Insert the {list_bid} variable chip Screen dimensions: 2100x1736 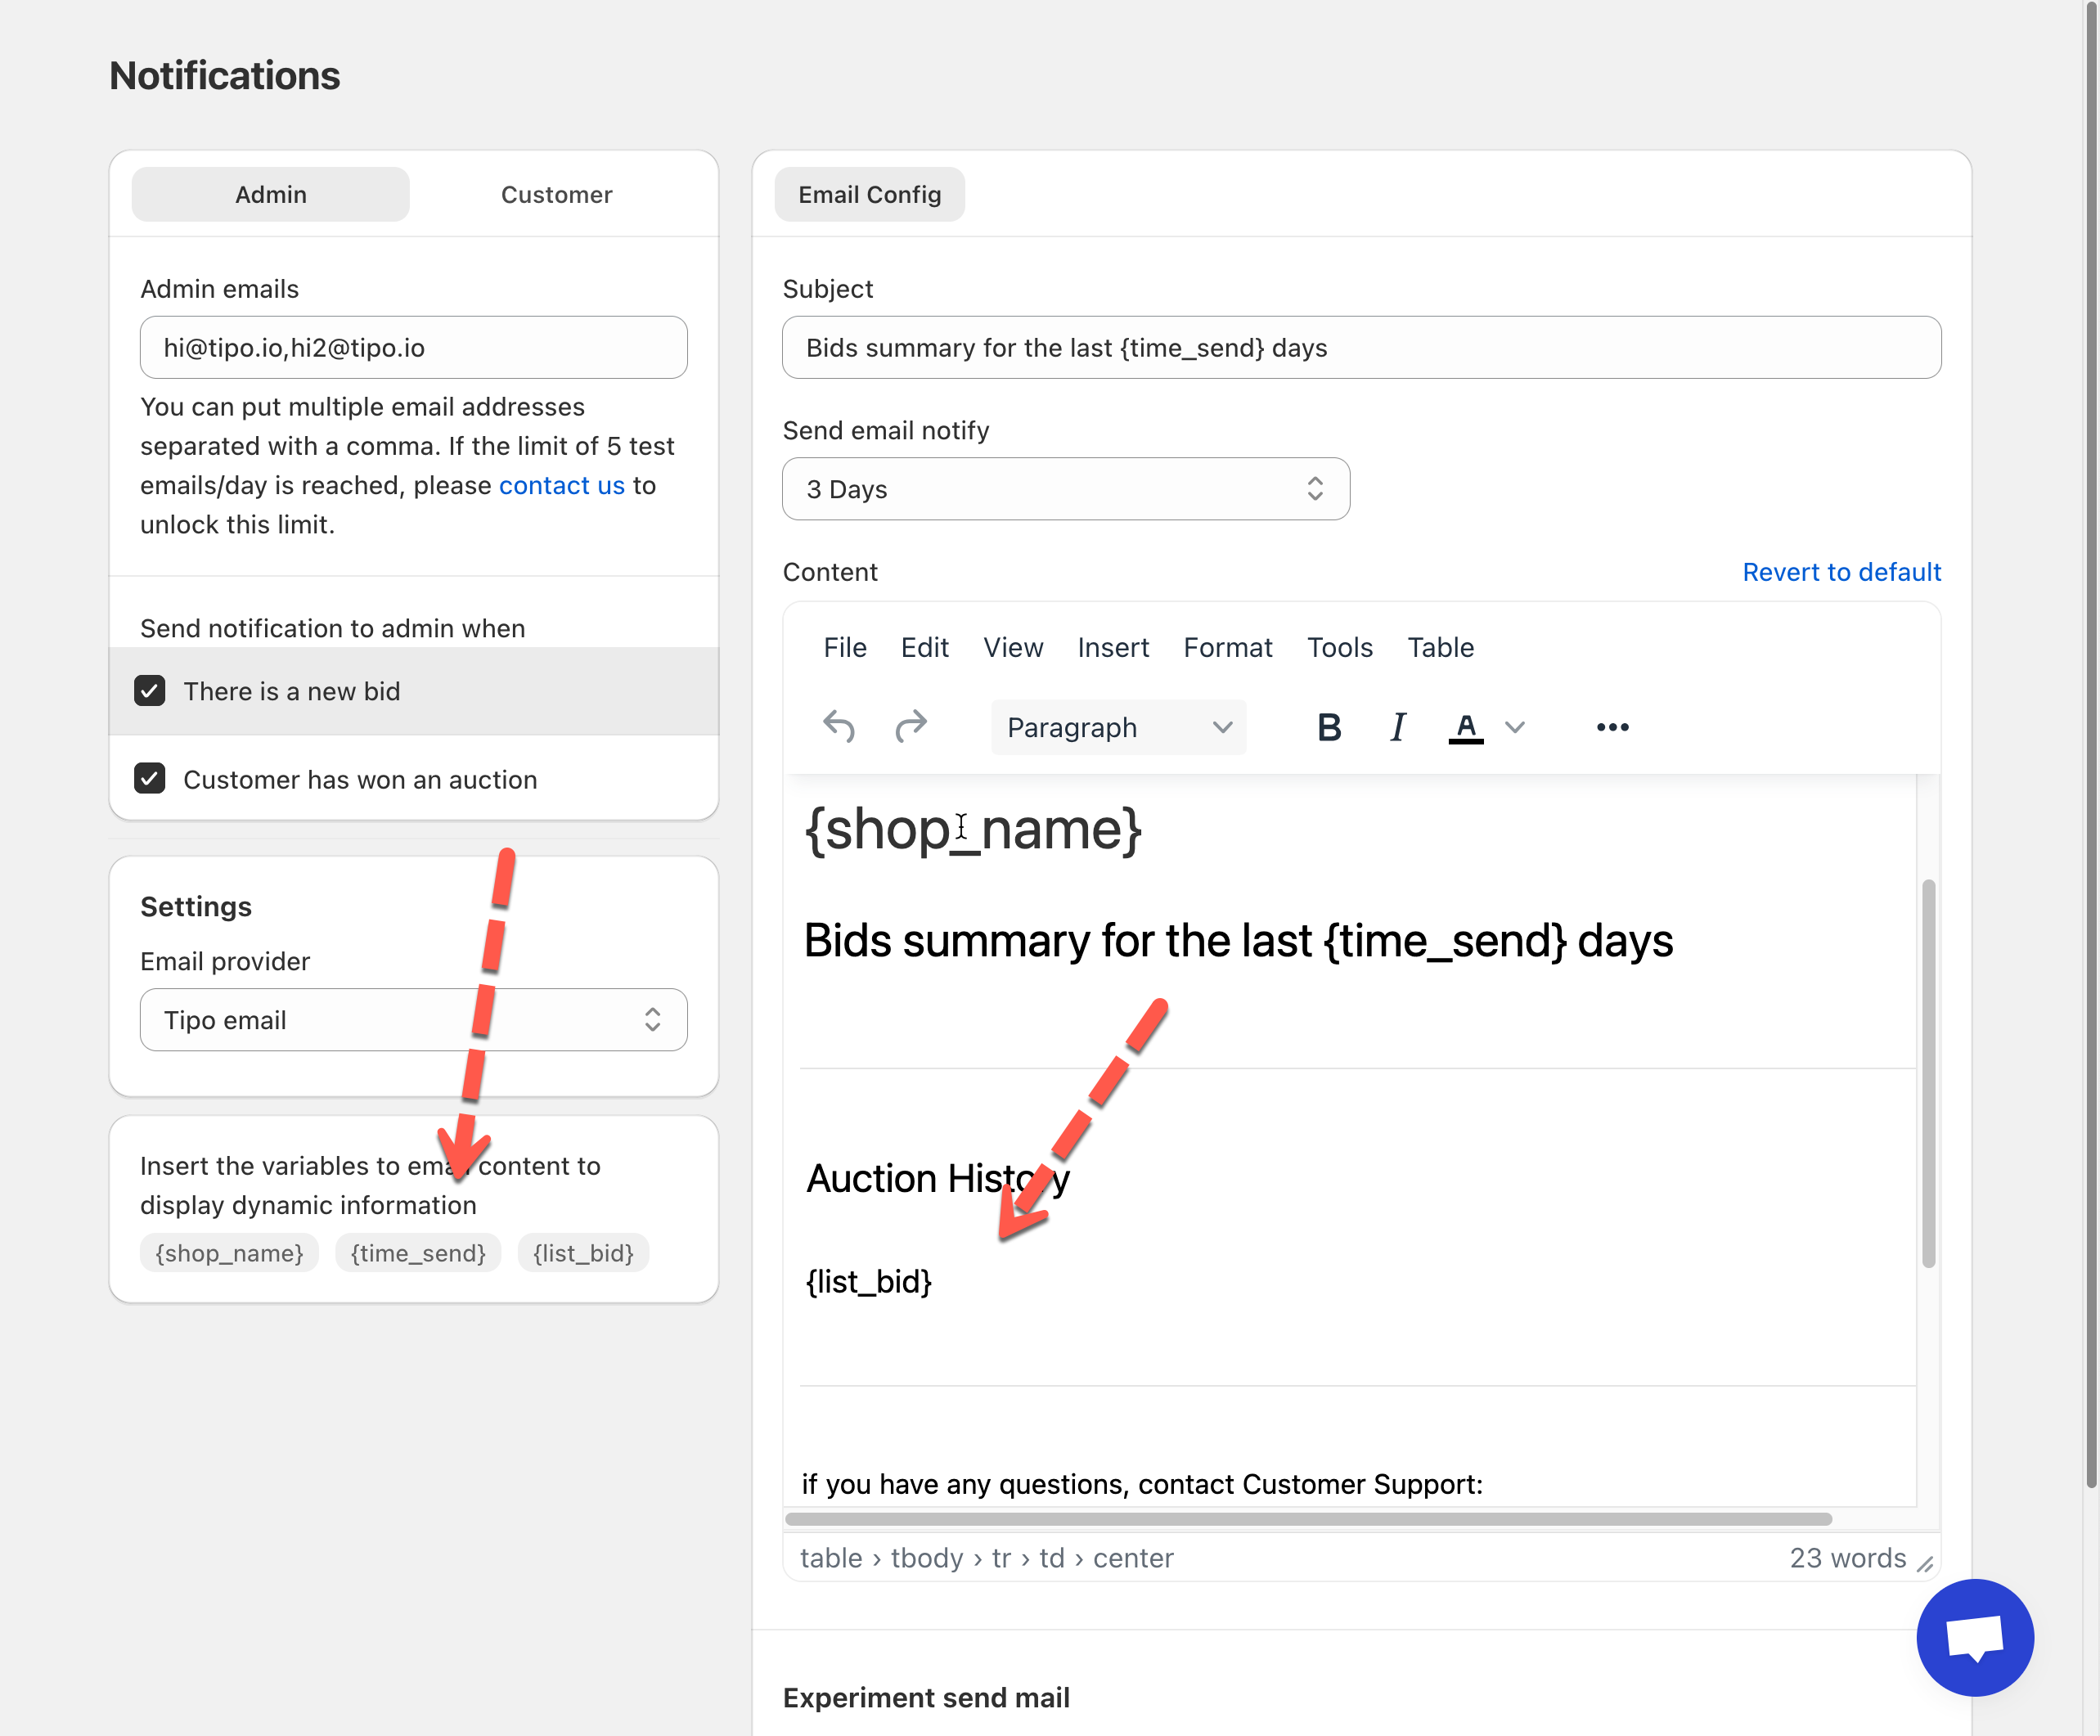point(583,1253)
